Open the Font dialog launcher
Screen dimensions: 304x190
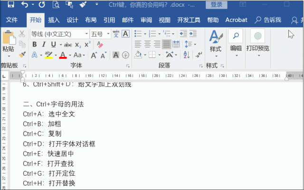click(128, 66)
